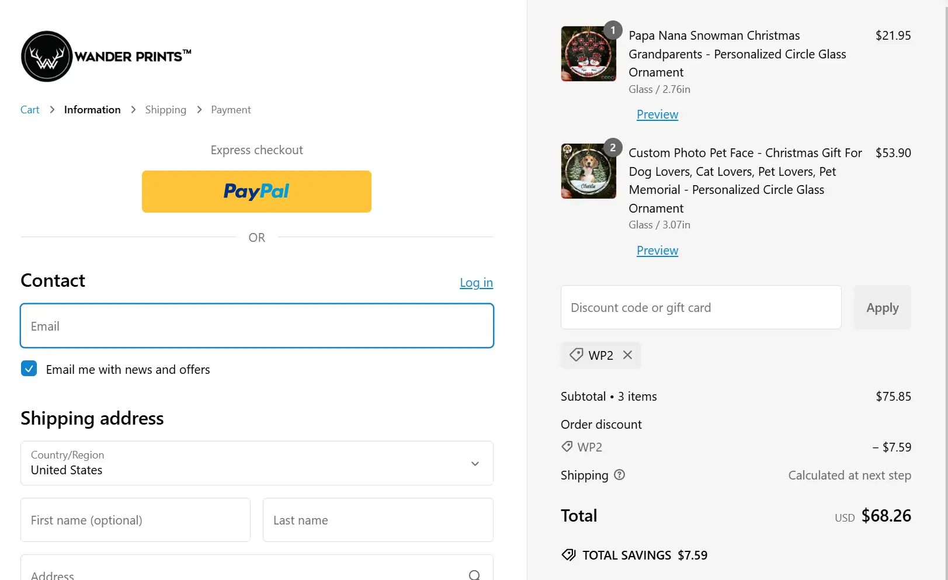Remove the WP2 discount tag

(627, 355)
